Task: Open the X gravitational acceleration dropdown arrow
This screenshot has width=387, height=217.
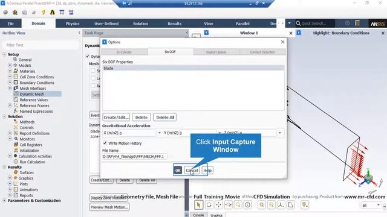Action: (160, 133)
